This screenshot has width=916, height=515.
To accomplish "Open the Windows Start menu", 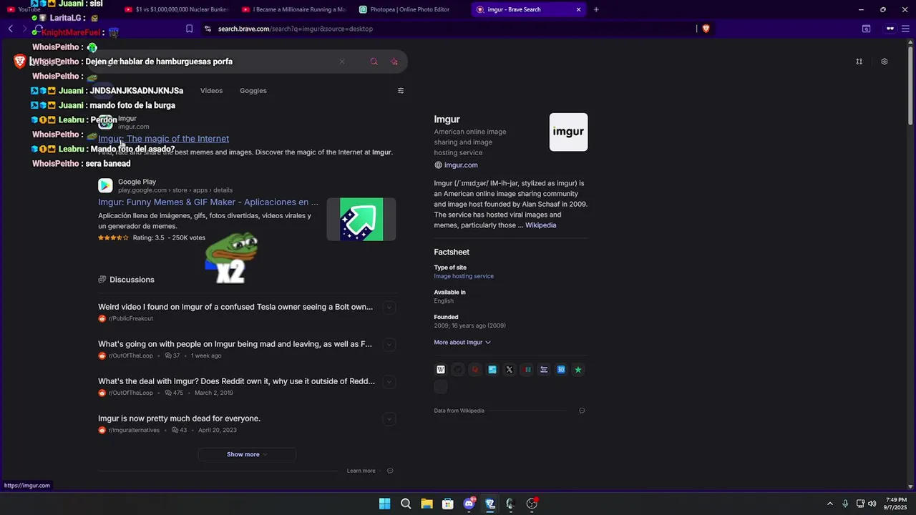I will click(x=385, y=504).
